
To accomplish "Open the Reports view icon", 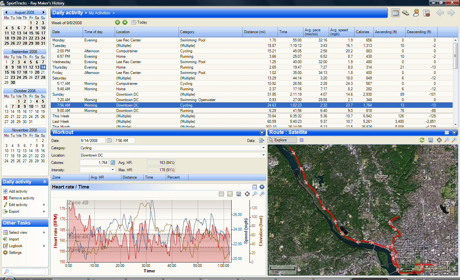I will [426, 13].
